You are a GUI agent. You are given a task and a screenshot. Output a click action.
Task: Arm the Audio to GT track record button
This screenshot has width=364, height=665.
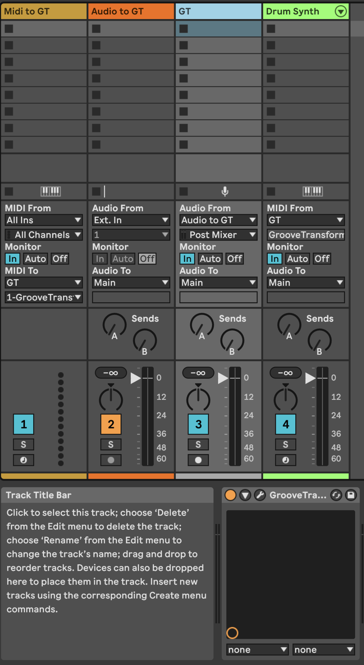pyautogui.click(x=111, y=460)
